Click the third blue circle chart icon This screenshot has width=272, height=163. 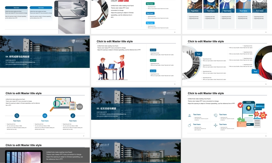coord(73,115)
